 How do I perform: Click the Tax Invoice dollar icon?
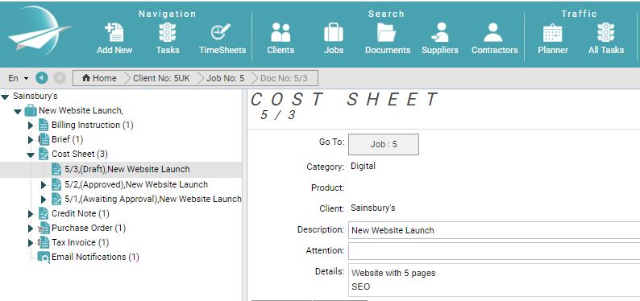[44, 242]
